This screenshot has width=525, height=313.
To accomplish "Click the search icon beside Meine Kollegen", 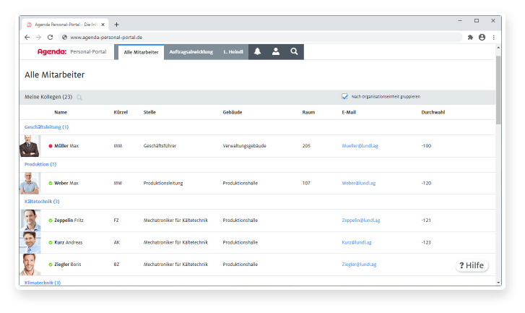I will pyautogui.click(x=79, y=97).
